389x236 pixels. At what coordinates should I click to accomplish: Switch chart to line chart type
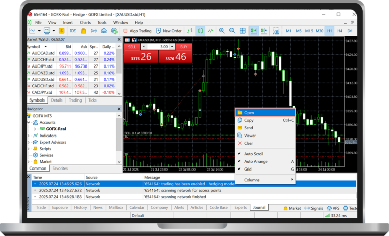point(210,31)
